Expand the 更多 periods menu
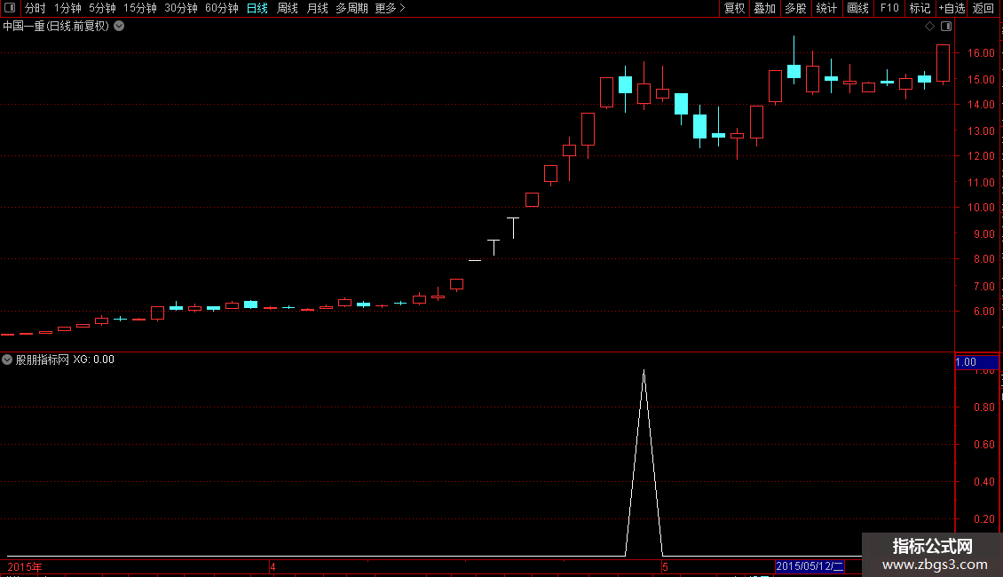Screen dimensions: 1003x577 tap(390, 8)
